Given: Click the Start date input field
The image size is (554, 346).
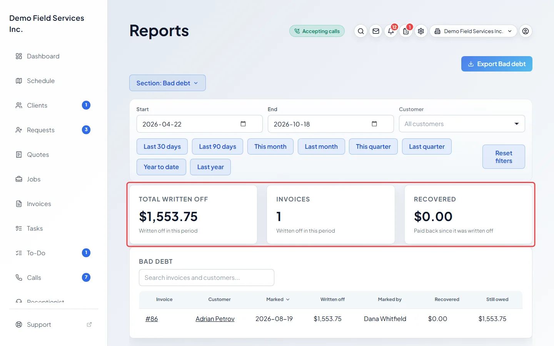Looking at the screenshot, I should pyautogui.click(x=199, y=124).
